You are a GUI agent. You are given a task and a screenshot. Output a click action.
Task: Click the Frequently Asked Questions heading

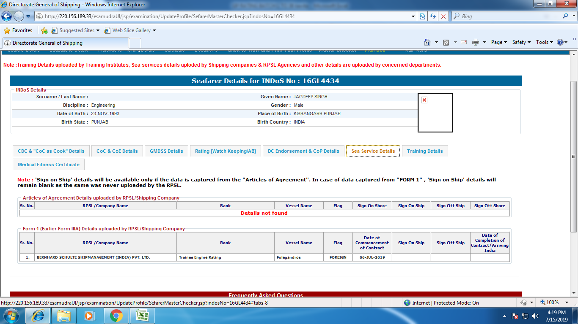266,295
